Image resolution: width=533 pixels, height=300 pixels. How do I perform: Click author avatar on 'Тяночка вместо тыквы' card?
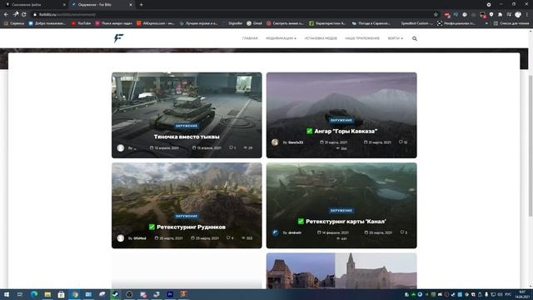(x=121, y=148)
